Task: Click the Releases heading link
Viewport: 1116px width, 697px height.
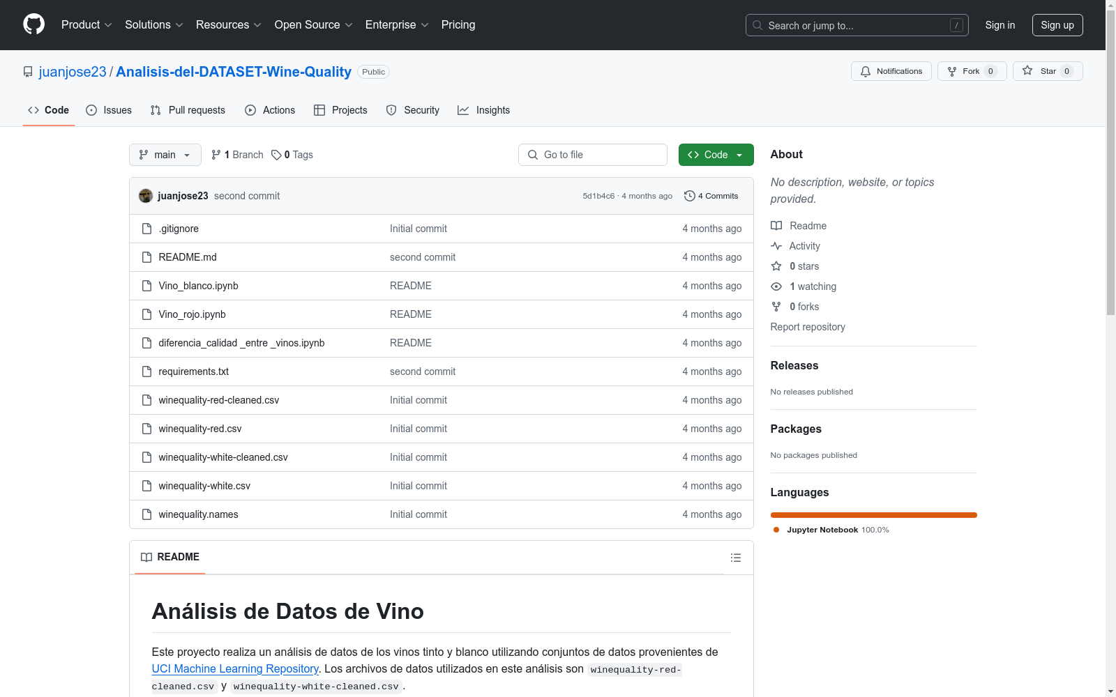Action: click(794, 365)
